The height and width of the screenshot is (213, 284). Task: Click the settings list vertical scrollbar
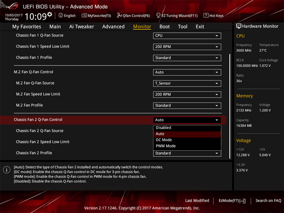[230, 106]
